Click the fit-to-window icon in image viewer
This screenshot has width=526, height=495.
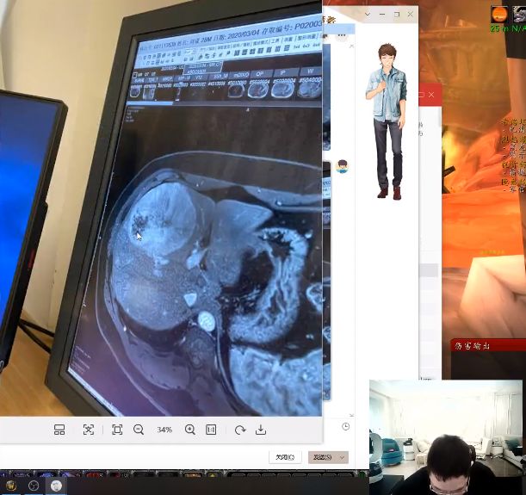117,430
